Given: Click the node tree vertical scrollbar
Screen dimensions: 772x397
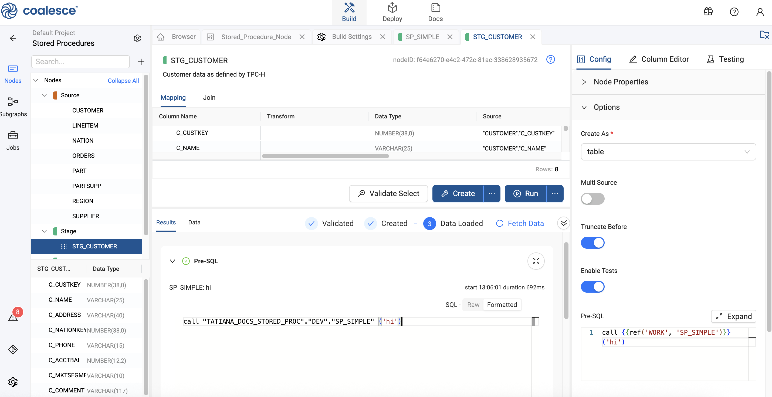Looking at the screenshot, I should pos(146,155).
